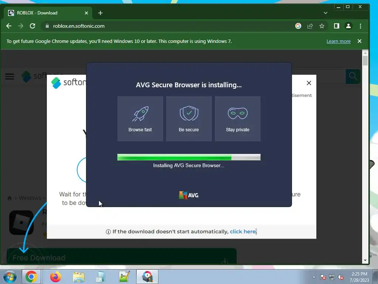Open Softonic hamburger menu
The image size is (378, 284).
10,77
